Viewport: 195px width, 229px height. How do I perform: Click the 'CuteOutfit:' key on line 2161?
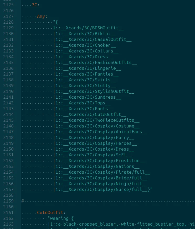51,213
